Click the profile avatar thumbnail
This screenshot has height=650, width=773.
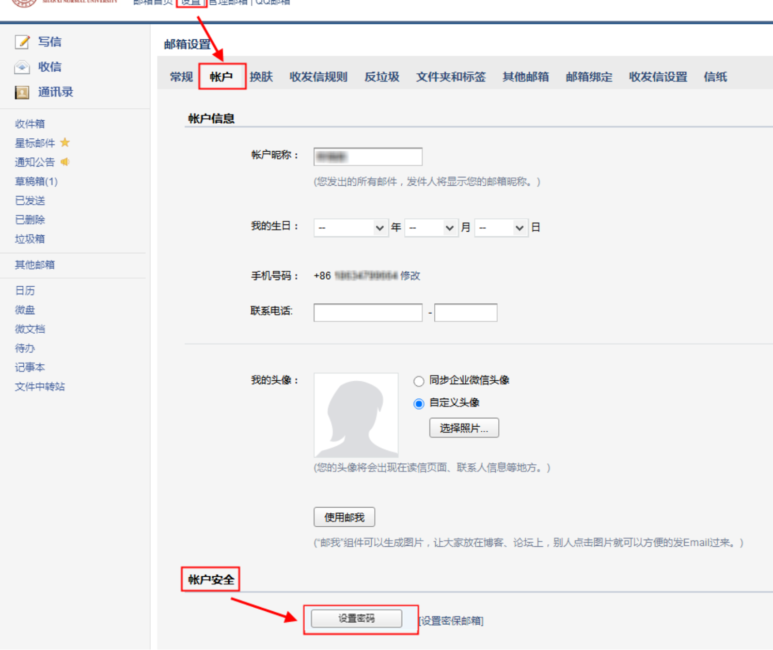tap(356, 415)
